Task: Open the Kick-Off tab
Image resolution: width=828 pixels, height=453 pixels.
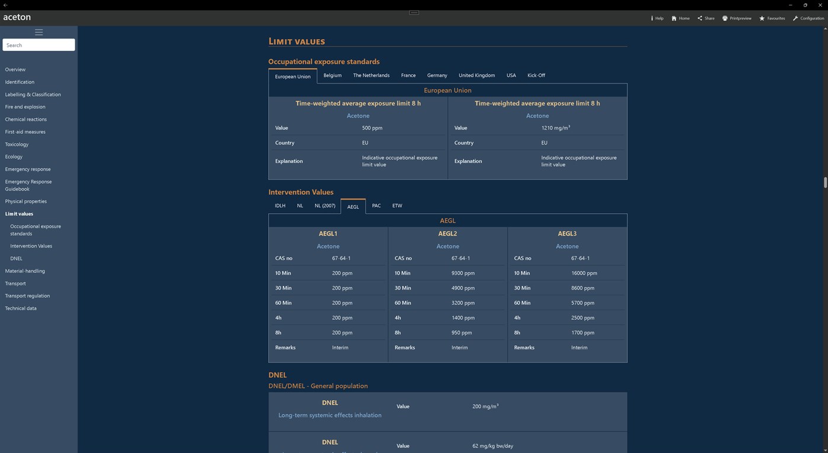Action: point(536,75)
